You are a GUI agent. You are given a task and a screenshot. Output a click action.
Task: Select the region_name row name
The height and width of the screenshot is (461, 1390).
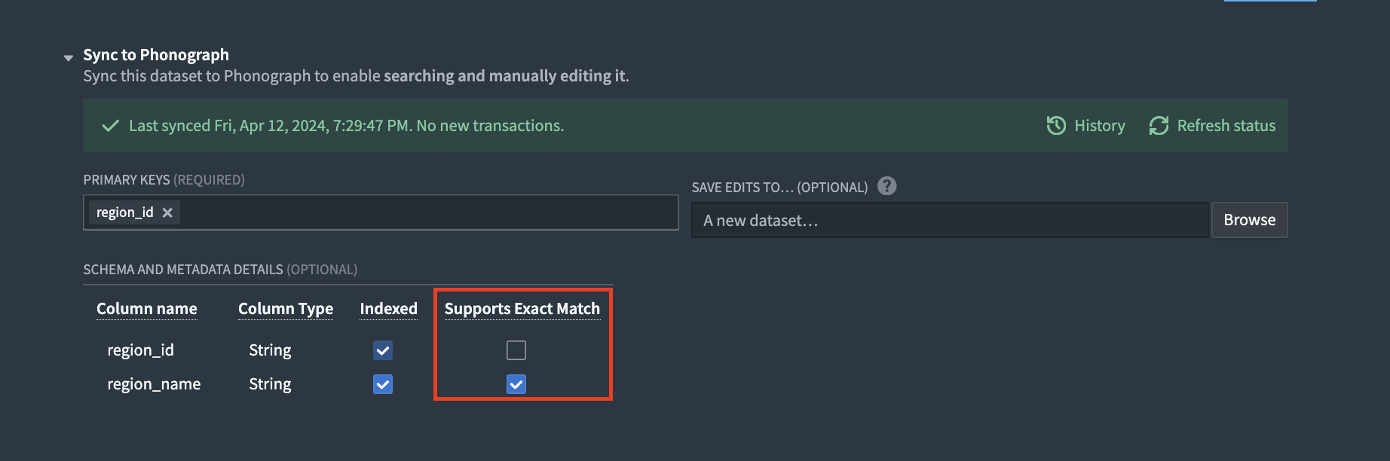[x=154, y=384]
